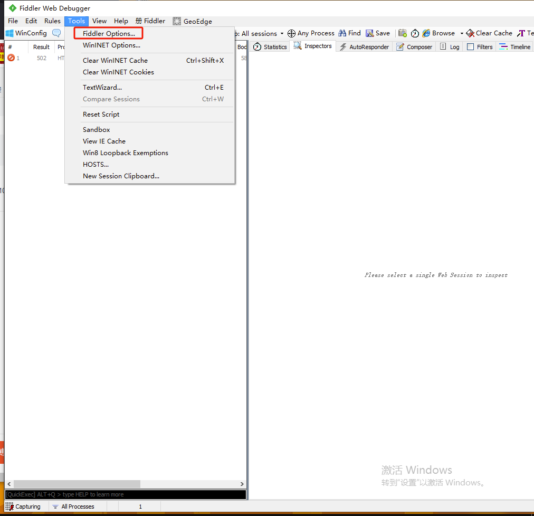Image resolution: width=534 pixels, height=516 pixels.
Task: Click the comment speech bubble icon
Action: pyautogui.click(x=56, y=33)
